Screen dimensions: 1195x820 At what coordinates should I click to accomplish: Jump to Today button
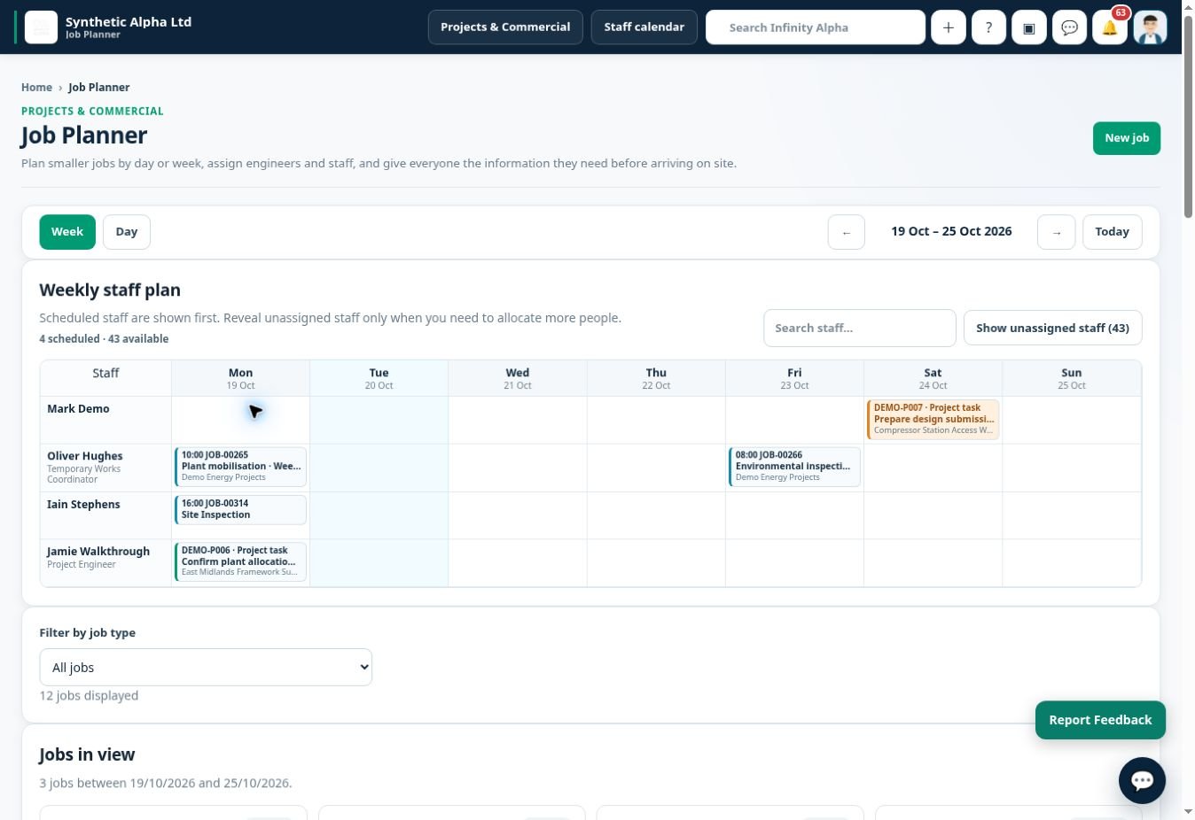[1112, 232]
